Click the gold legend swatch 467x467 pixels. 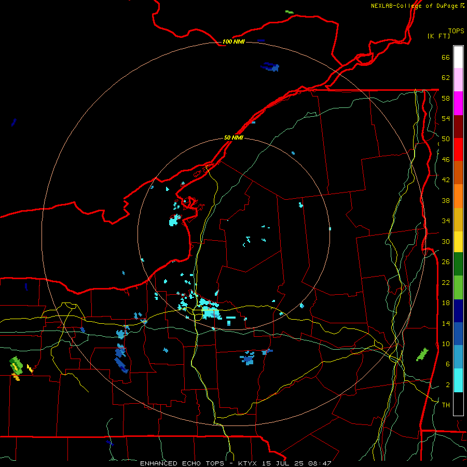pos(458,219)
